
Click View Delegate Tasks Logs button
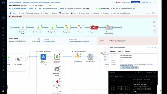pos(129,67)
